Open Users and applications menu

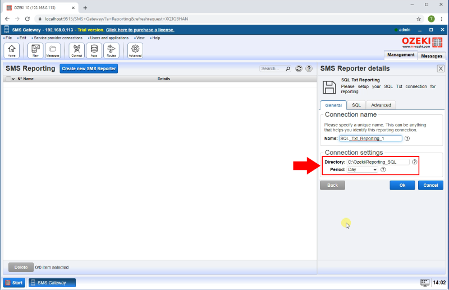pyautogui.click(x=108, y=38)
